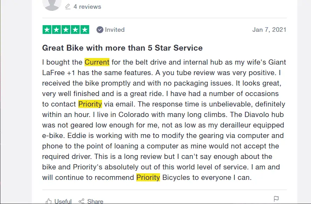The height and width of the screenshot is (204, 311).
Task: Click the first green rating star
Action: 47,30
